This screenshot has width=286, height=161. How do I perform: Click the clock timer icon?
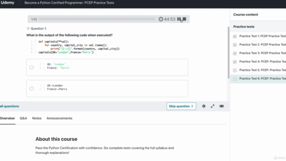tap(161, 19)
